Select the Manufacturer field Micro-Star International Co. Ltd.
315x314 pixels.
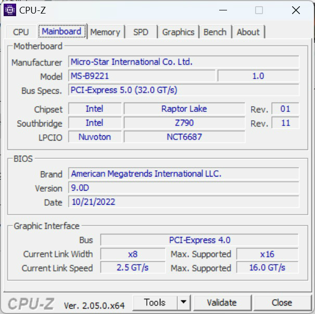(x=184, y=61)
